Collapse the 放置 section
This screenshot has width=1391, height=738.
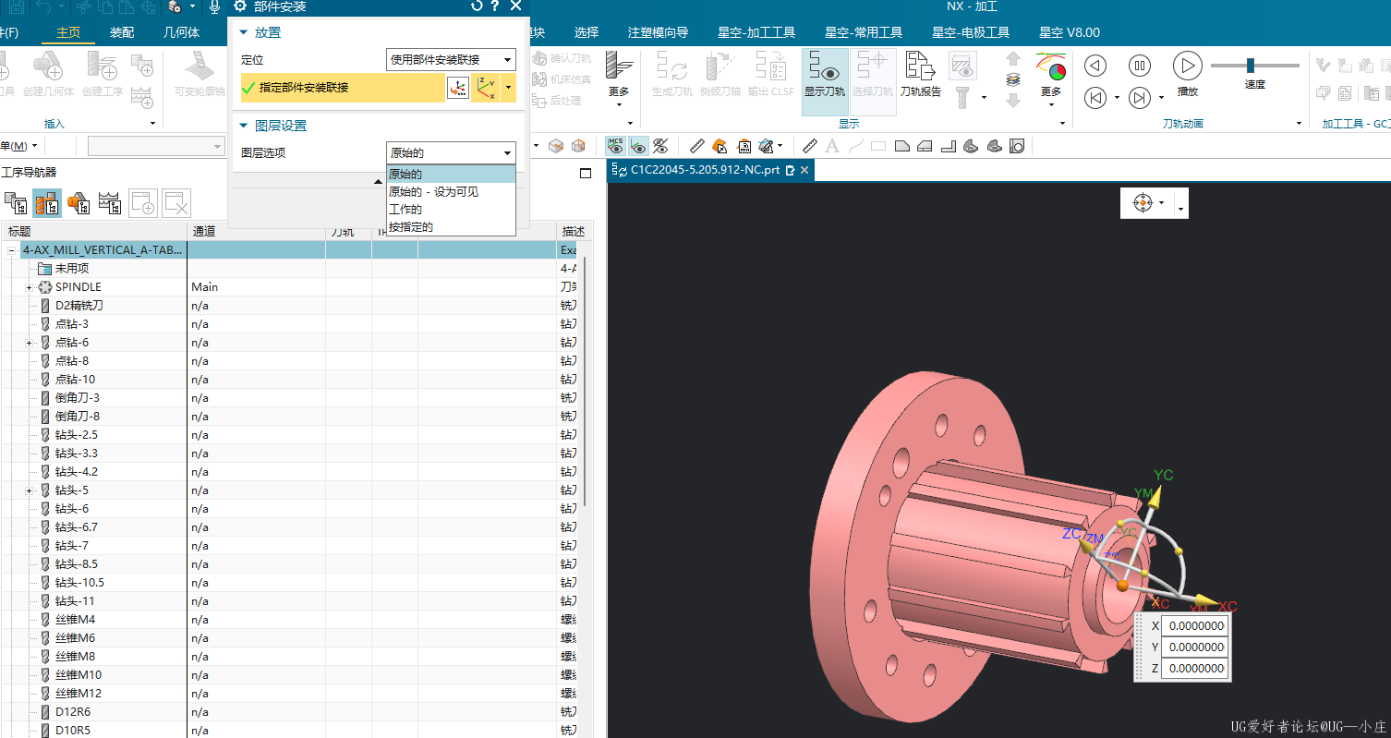[x=244, y=32]
